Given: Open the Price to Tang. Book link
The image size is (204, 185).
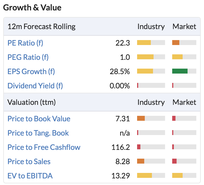Looking at the screenshot, I should [x=38, y=133].
